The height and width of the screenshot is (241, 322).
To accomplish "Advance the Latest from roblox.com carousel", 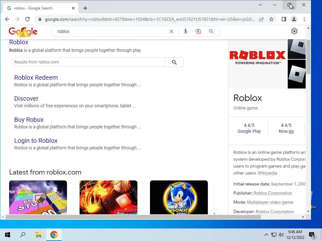I will (214, 213).
